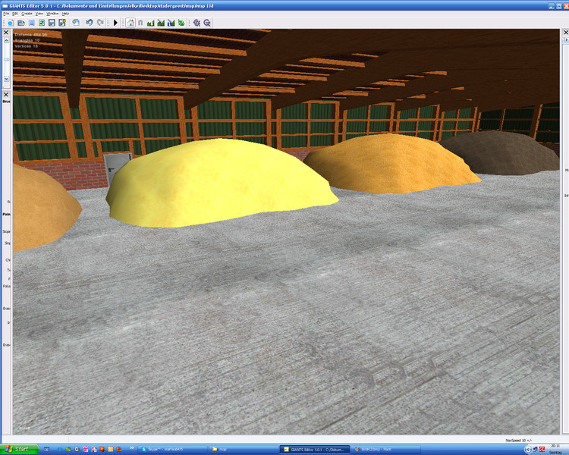Click the yellow grain heap in viewport
Screen dimensions: 569x455
[x=222, y=184]
